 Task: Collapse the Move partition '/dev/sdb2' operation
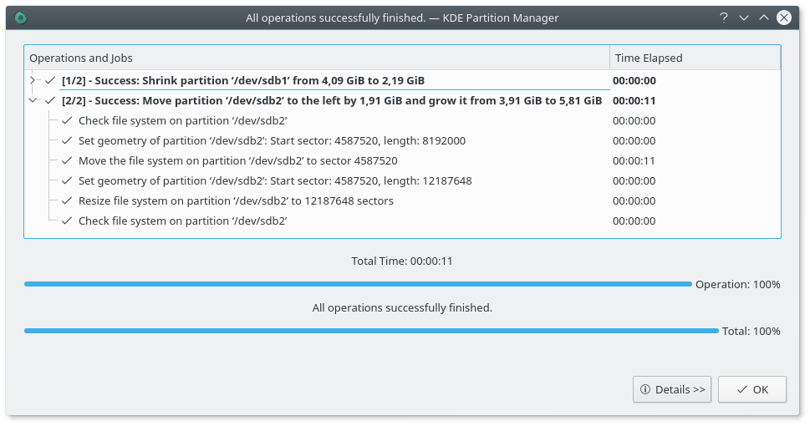coord(33,101)
